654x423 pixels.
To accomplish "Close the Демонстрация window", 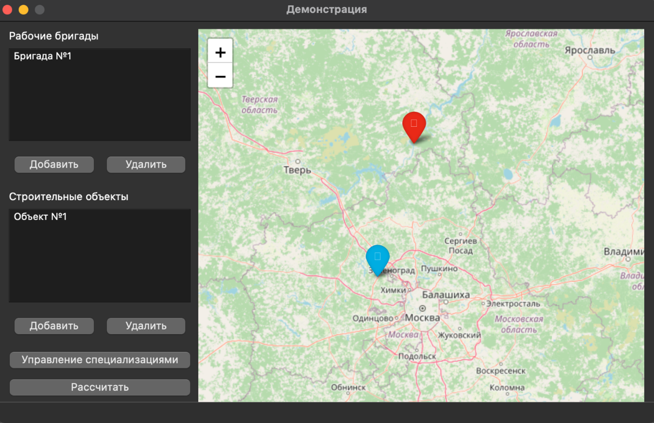I will 7,10.
